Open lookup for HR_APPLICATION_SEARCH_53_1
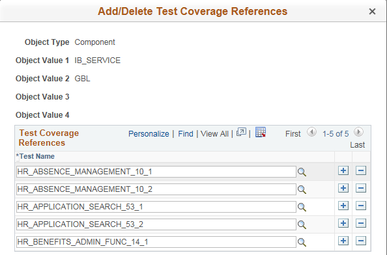Image resolution: width=387 pixels, height=255 pixels. pos(302,208)
